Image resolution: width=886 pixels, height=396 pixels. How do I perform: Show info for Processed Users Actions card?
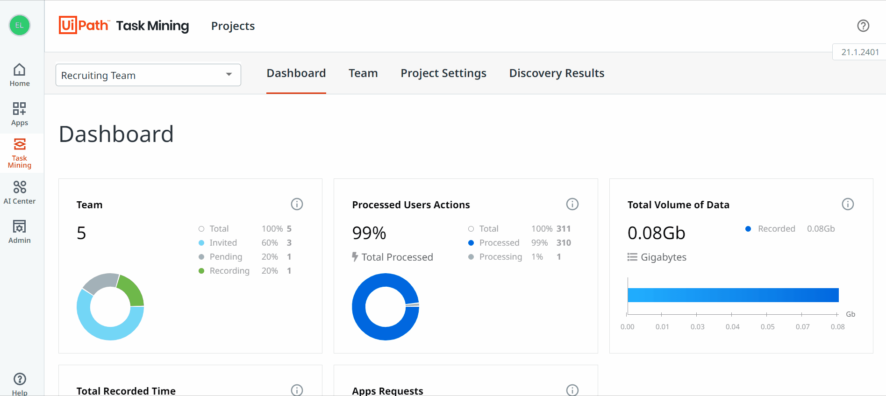572,204
